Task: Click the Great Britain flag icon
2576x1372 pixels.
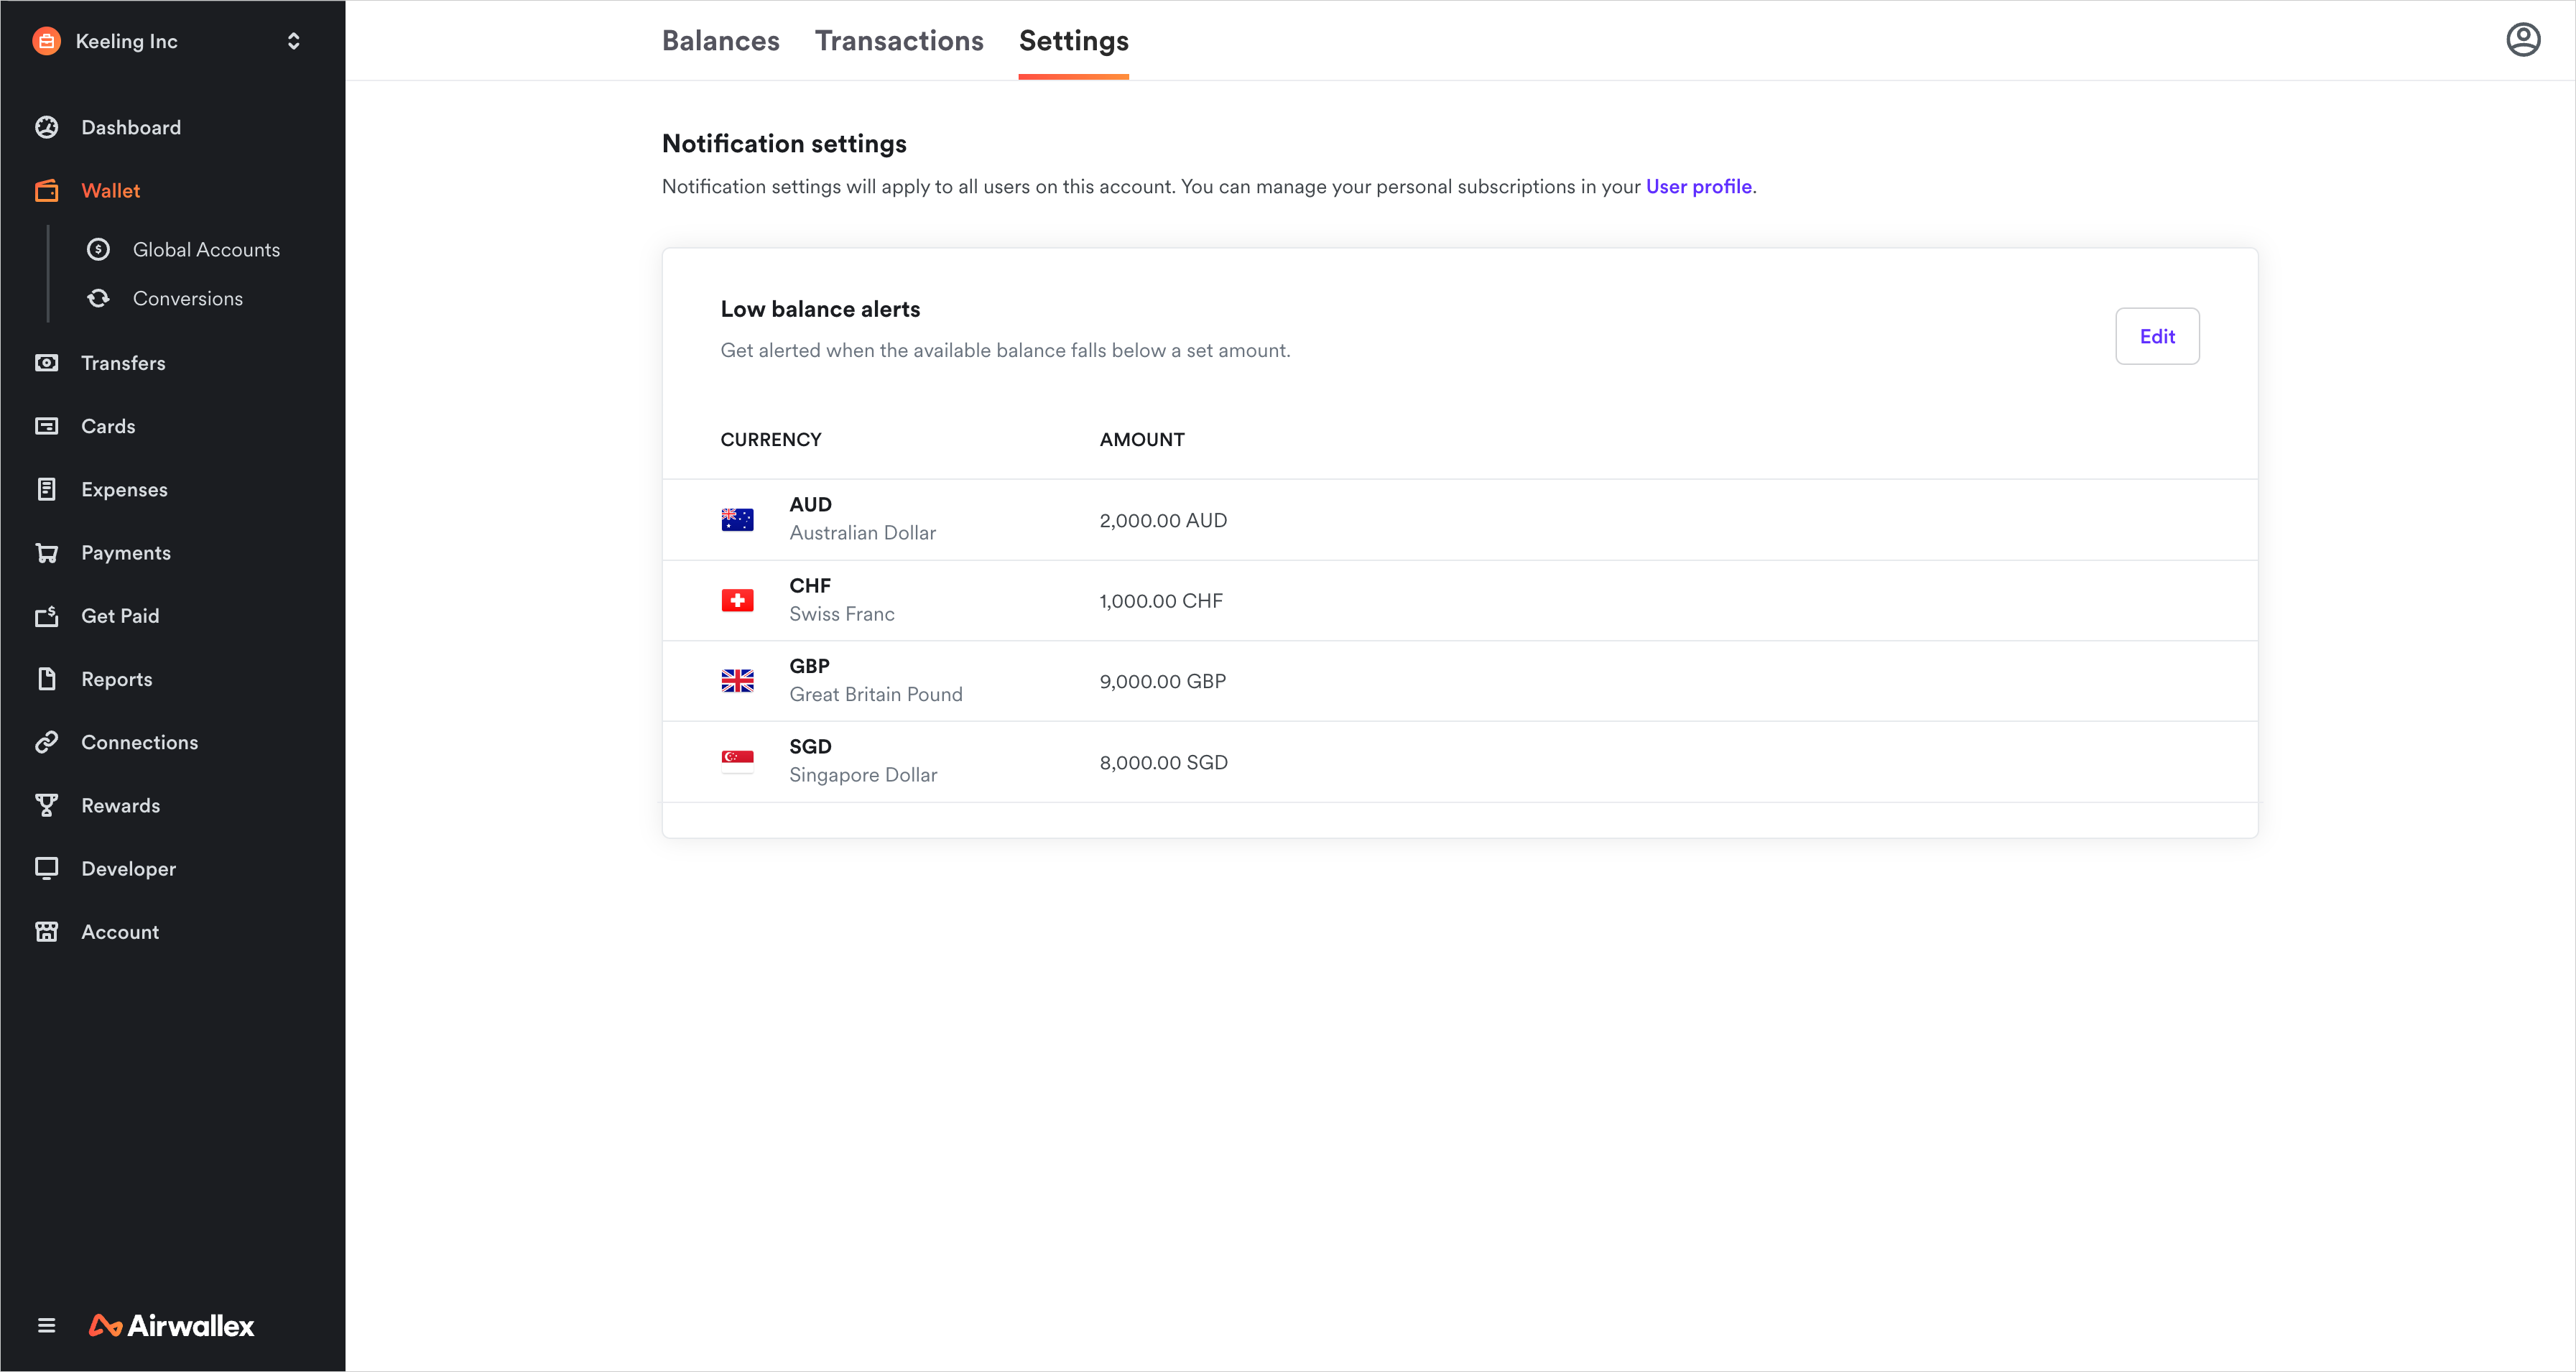Action: click(737, 681)
